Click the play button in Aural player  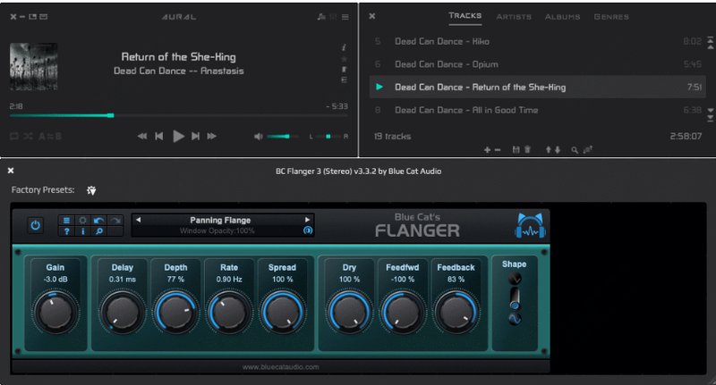pyautogui.click(x=178, y=136)
